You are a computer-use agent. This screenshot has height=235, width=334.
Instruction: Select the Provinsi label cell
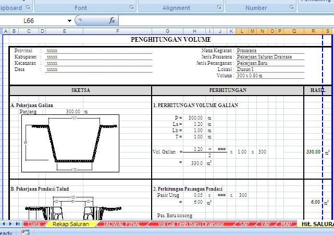coord(23,51)
